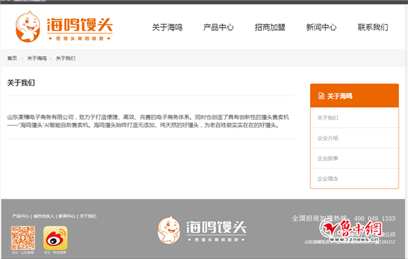Click the 海鸣馒头 header logo
Viewport: 408px width, 259px height.
[64, 26]
